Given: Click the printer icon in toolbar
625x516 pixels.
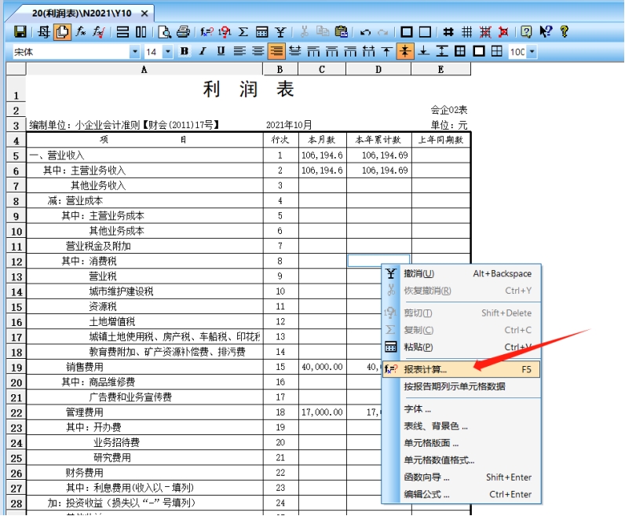Looking at the screenshot, I should tap(183, 32).
